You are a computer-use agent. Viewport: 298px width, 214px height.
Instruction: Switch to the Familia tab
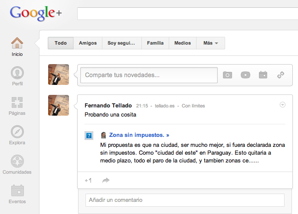155,43
